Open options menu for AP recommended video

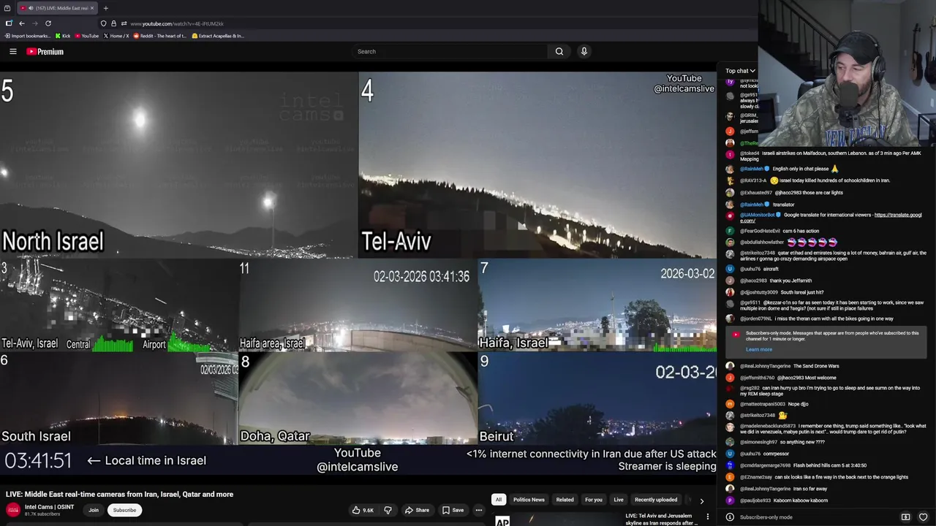coord(707,517)
